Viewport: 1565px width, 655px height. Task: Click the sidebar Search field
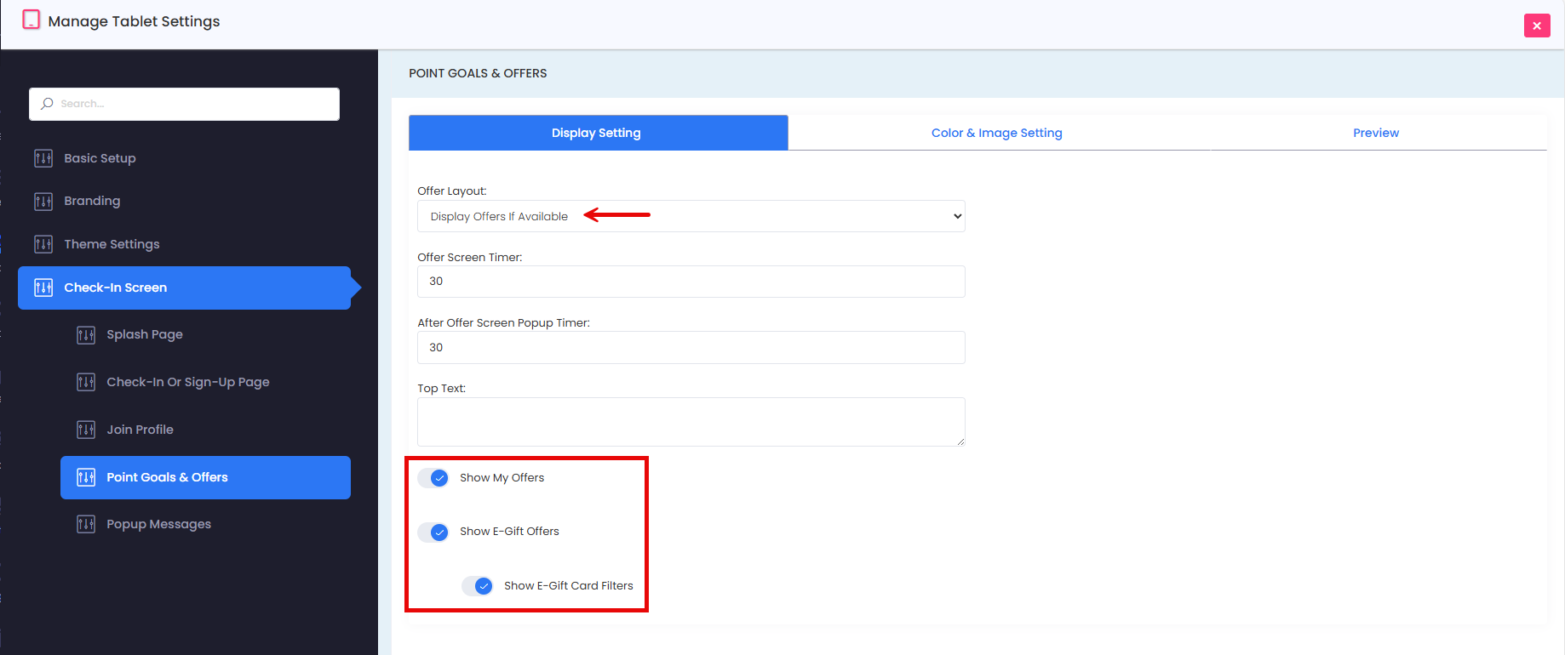tap(184, 104)
